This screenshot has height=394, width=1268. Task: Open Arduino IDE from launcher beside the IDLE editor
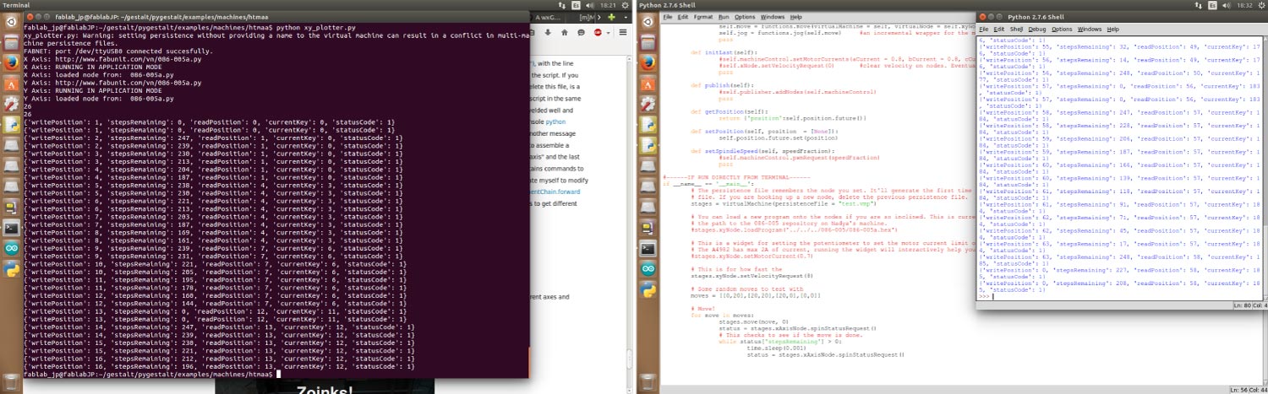[648, 269]
